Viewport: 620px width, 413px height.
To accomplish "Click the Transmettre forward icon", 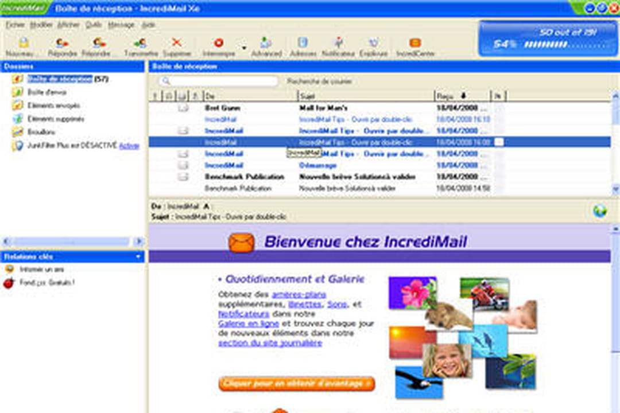I will (140, 42).
